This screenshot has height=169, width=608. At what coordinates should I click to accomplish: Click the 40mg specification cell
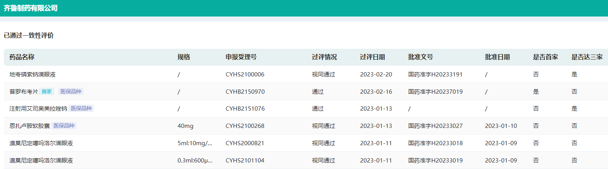(186, 126)
